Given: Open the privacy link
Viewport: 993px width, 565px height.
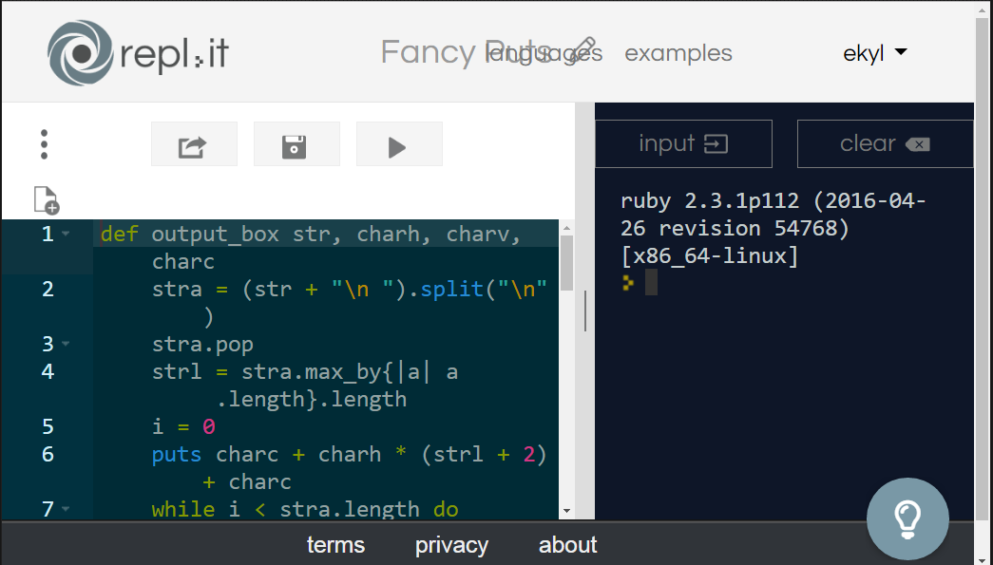Looking at the screenshot, I should [x=451, y=545].
